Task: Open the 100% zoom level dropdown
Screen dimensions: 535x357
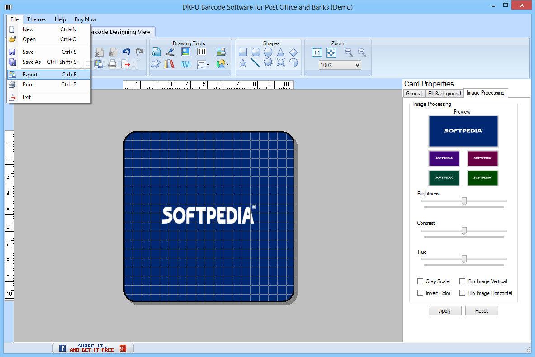Action: coord(340,65)
